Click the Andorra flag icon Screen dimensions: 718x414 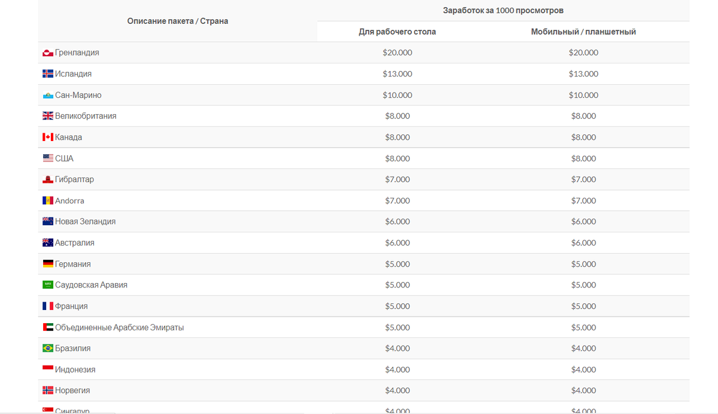pos(48,201)
